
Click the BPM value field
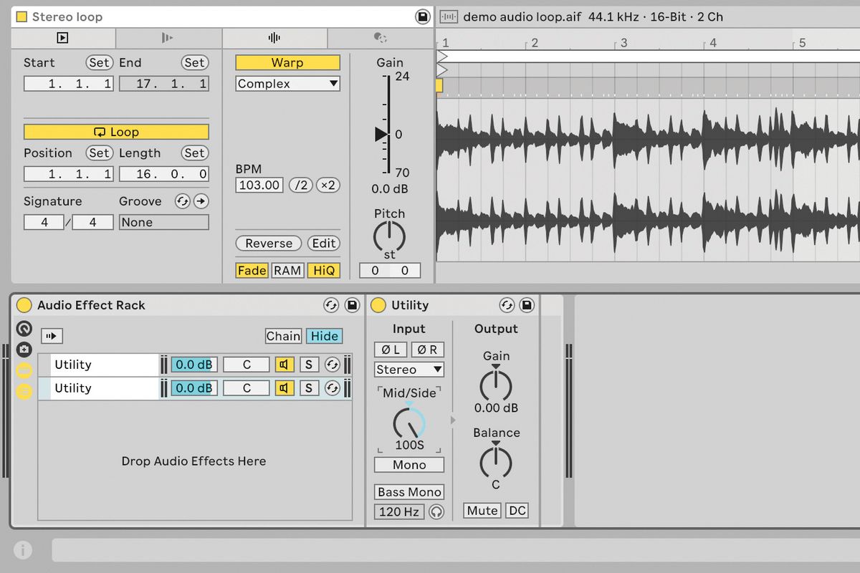point(259,185)
